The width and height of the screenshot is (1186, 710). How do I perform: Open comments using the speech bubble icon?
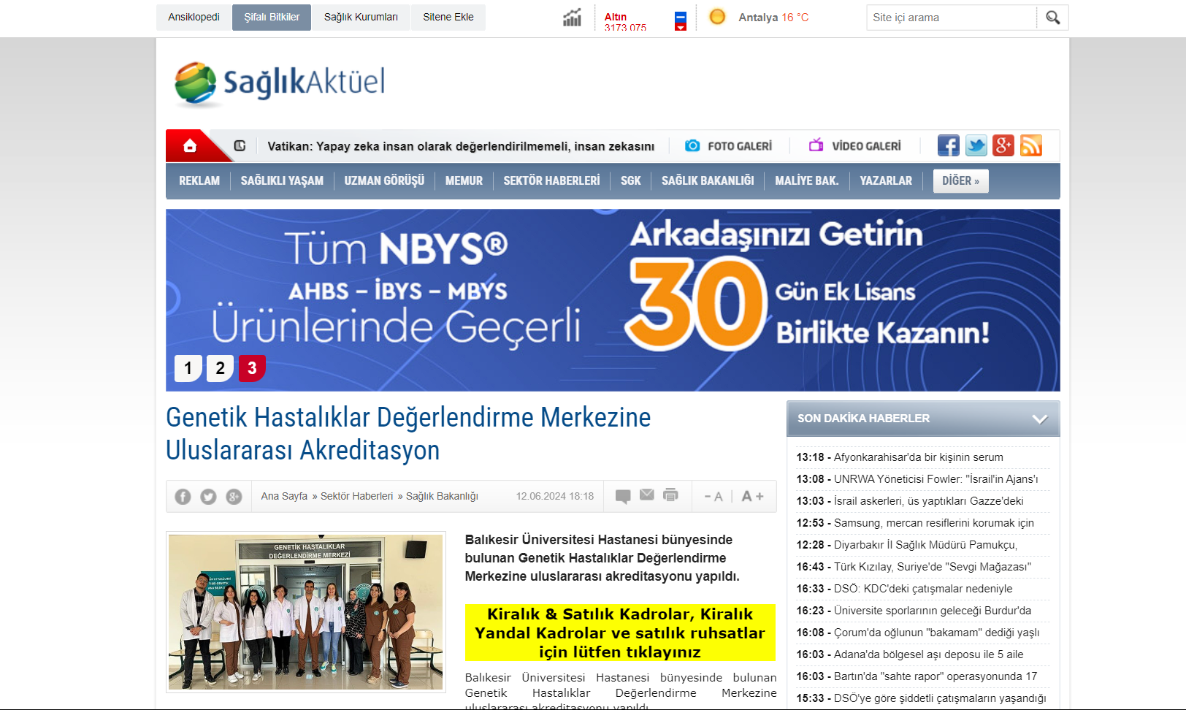click(623, 497)
